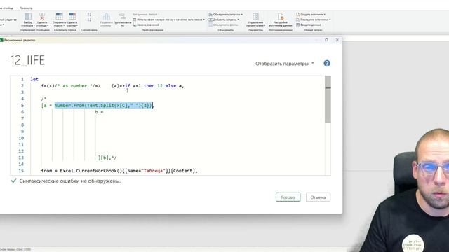The width and height of the screenshot is (449, 252).
Task: Open the blue help question-mark icon
Action: (327, 64)
